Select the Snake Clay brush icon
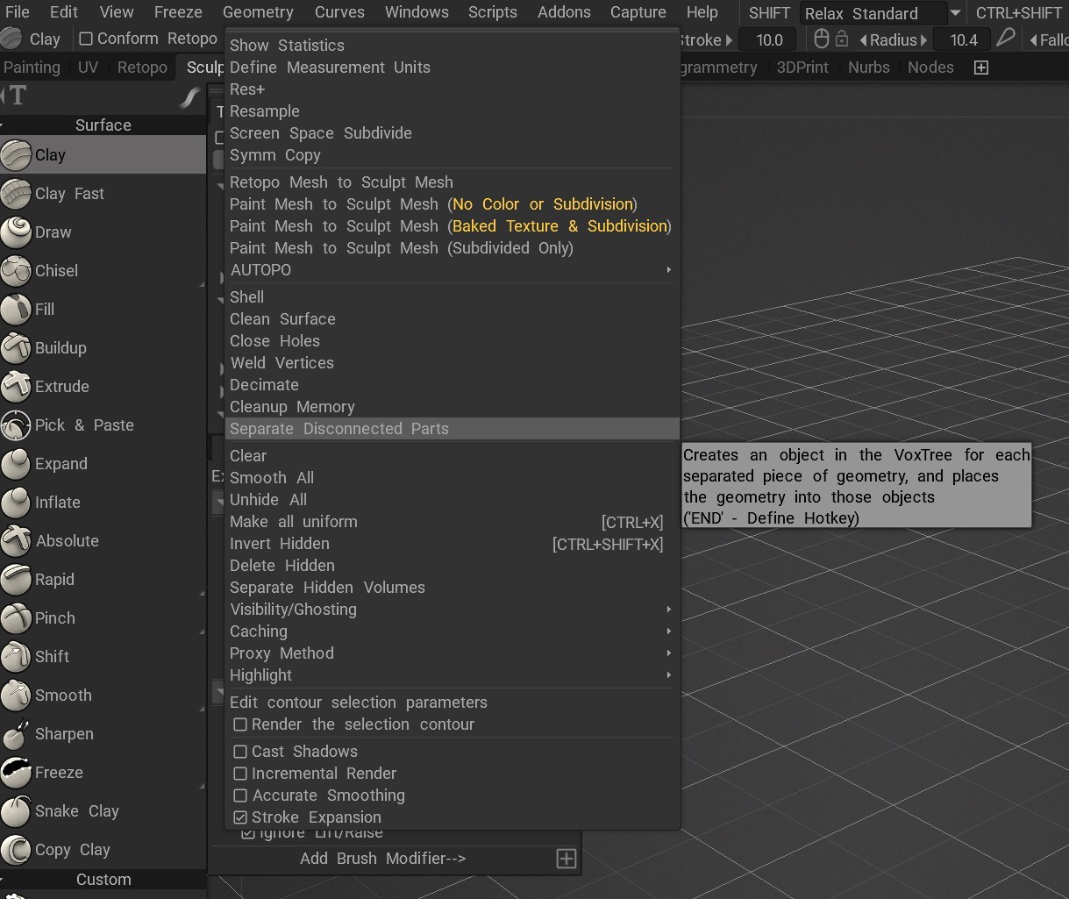The width and height of the screenshot is (1069, 899). pos(16,811)
